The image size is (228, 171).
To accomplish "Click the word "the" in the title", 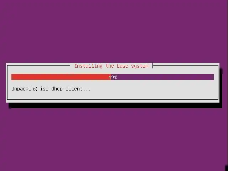I will coord(110,66).
